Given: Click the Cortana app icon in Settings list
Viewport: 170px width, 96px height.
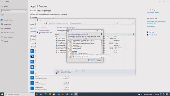Looking at the screenshot, I should (32, 83).
